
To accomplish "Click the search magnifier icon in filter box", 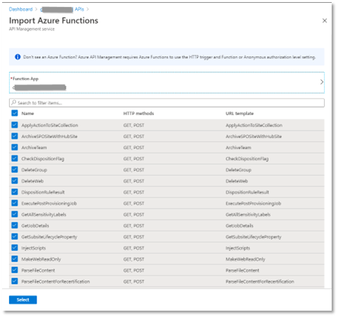I will coord(14,103).
